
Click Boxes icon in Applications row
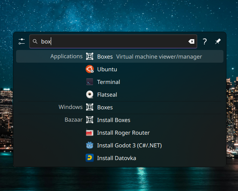pyautogui.click(x=90, y=56)
